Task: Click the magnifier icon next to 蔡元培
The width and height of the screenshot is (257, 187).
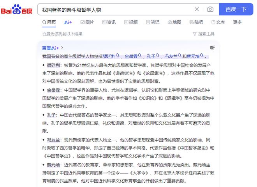Action: click(x=202, y=55)
